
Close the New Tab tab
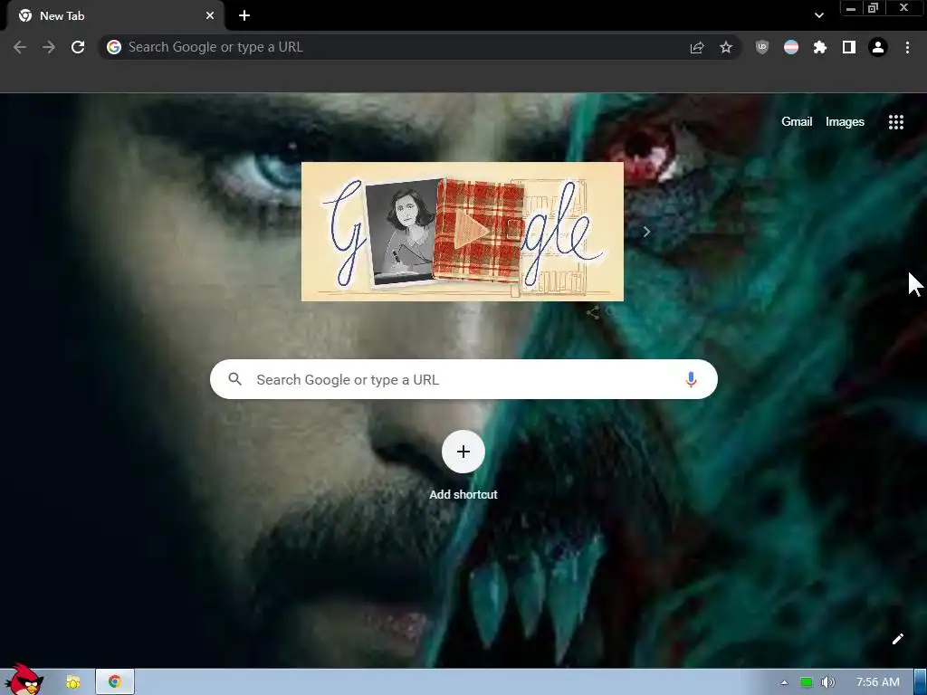tap(210, 16)
